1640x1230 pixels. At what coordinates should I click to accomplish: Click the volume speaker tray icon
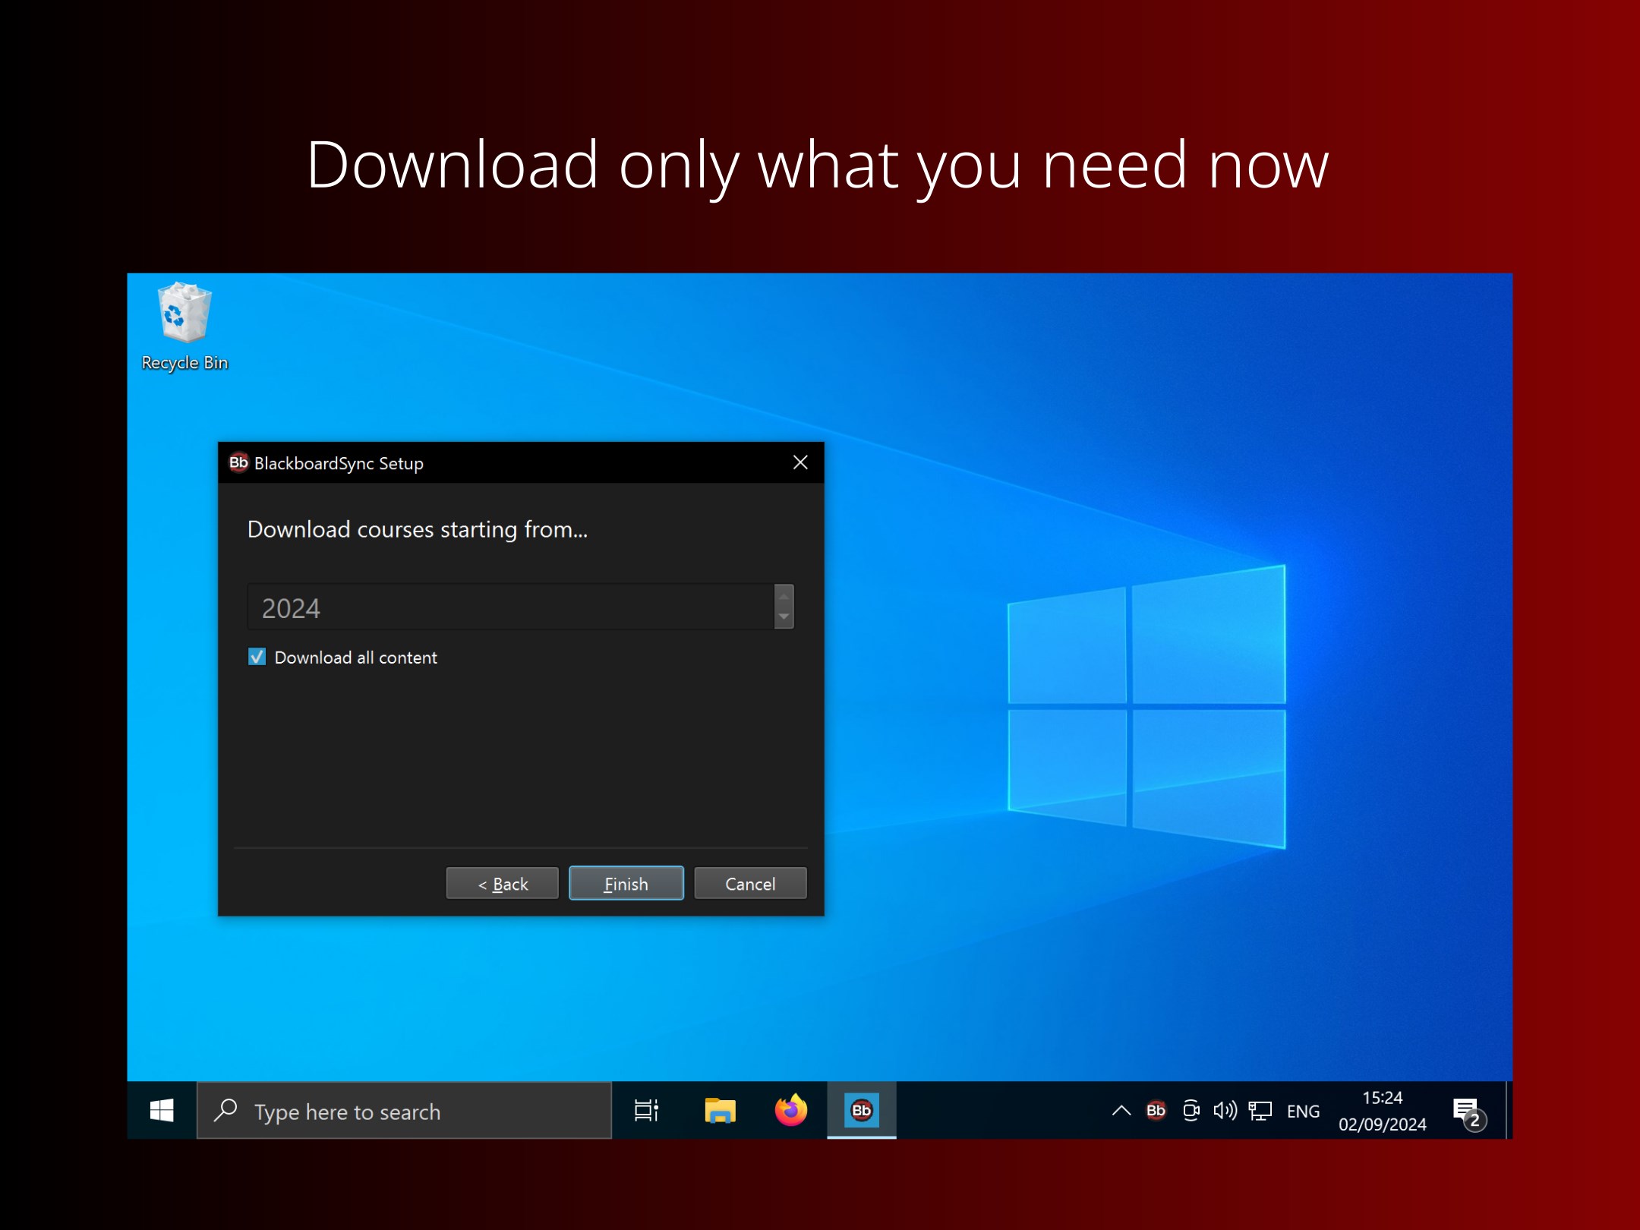(1225, 1111)
